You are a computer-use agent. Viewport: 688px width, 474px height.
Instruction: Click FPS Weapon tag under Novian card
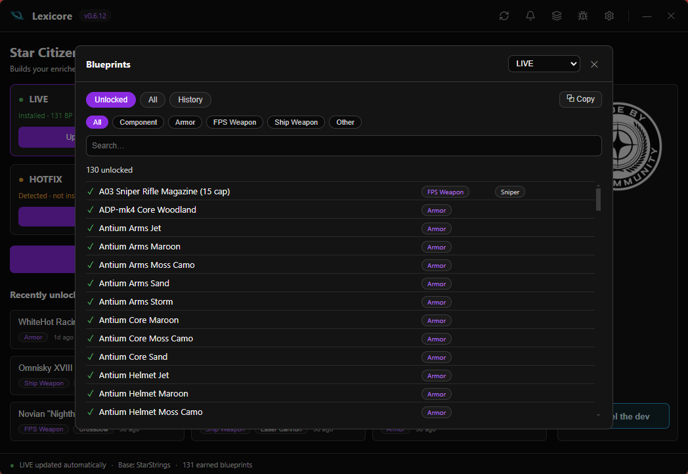coord(43,429)
